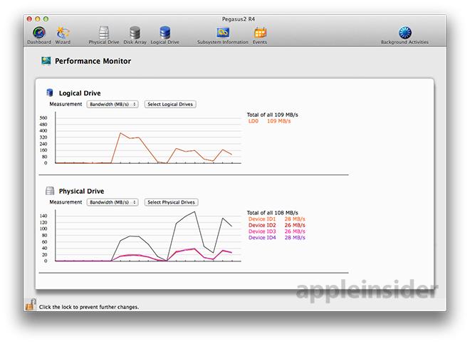470x344 pixels.
Task: Open Logical Drive measurement Bandwidth dropdown
Action: point(113,104)
